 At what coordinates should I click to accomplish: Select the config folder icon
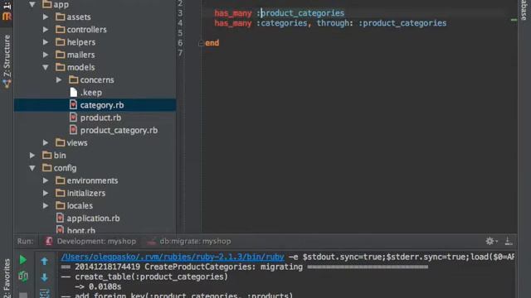[47, 167]
